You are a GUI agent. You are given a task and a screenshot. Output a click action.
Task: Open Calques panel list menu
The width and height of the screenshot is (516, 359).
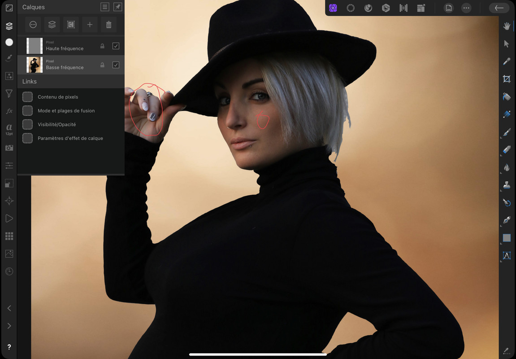point(104,7)
